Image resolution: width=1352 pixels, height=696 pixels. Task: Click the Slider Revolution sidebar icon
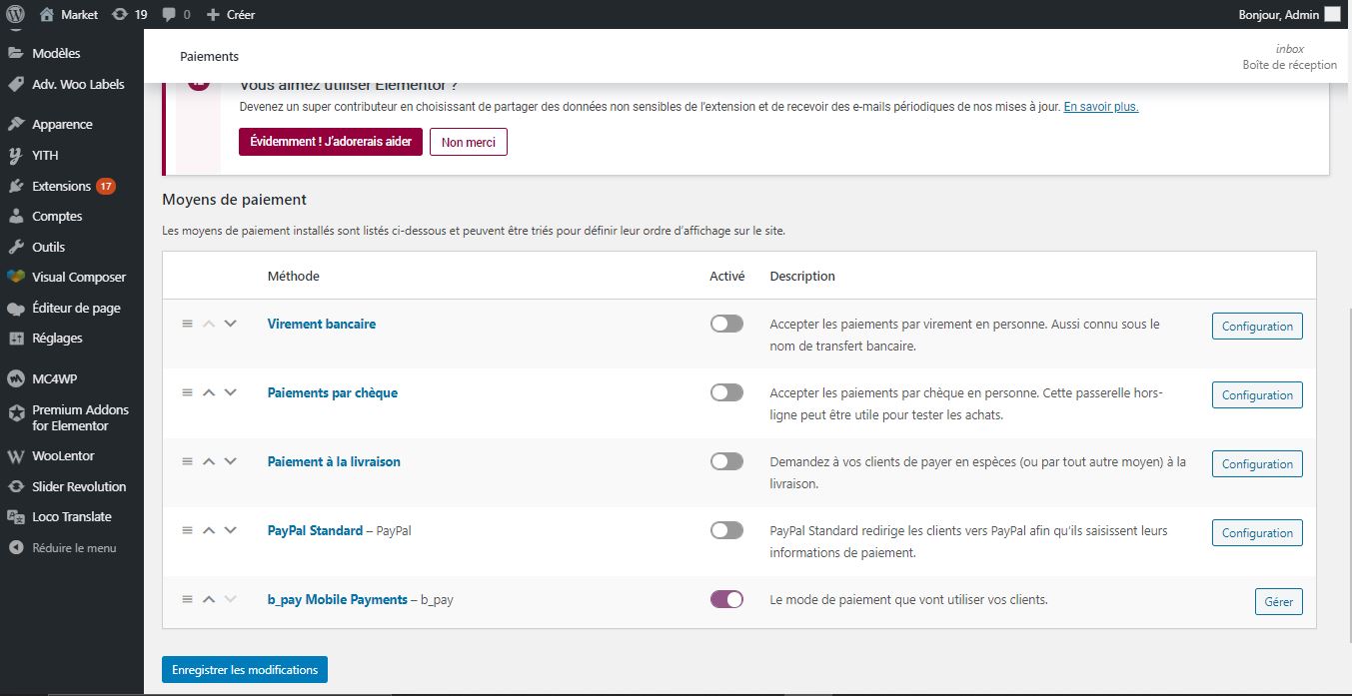point(15,487)
